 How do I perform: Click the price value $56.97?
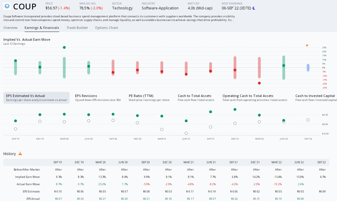coord(51,8)
